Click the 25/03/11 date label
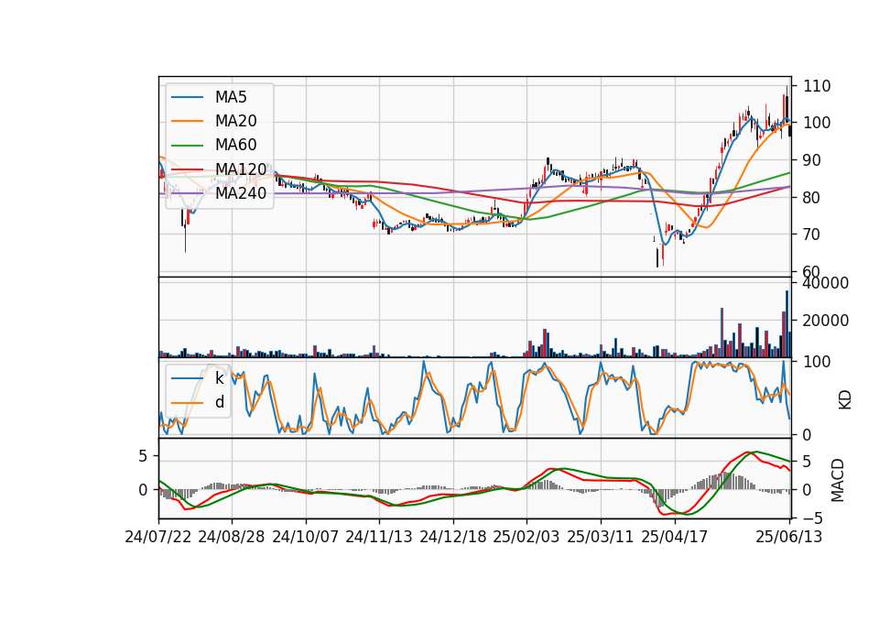This screenshot has height=632, width=879. pyautogui.click(x=601, y=537)
